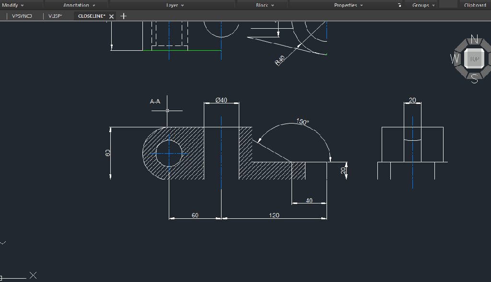This screenshot has width=491, height=282.
Task: Close the CLOSELINE* drawing tab
Action: click(x=111, y=16)
